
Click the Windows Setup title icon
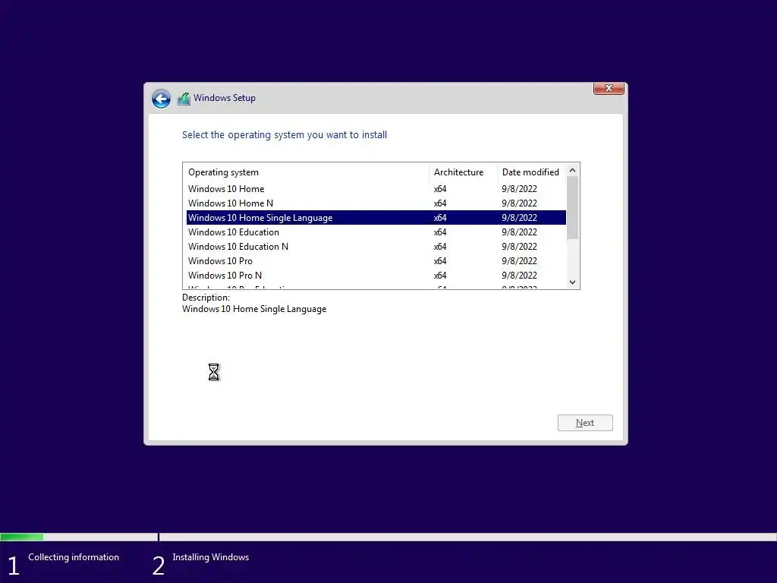[x=184, y=99]
